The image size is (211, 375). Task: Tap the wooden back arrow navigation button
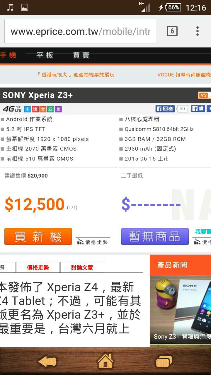pyautogui.click(x=47, y=361)
